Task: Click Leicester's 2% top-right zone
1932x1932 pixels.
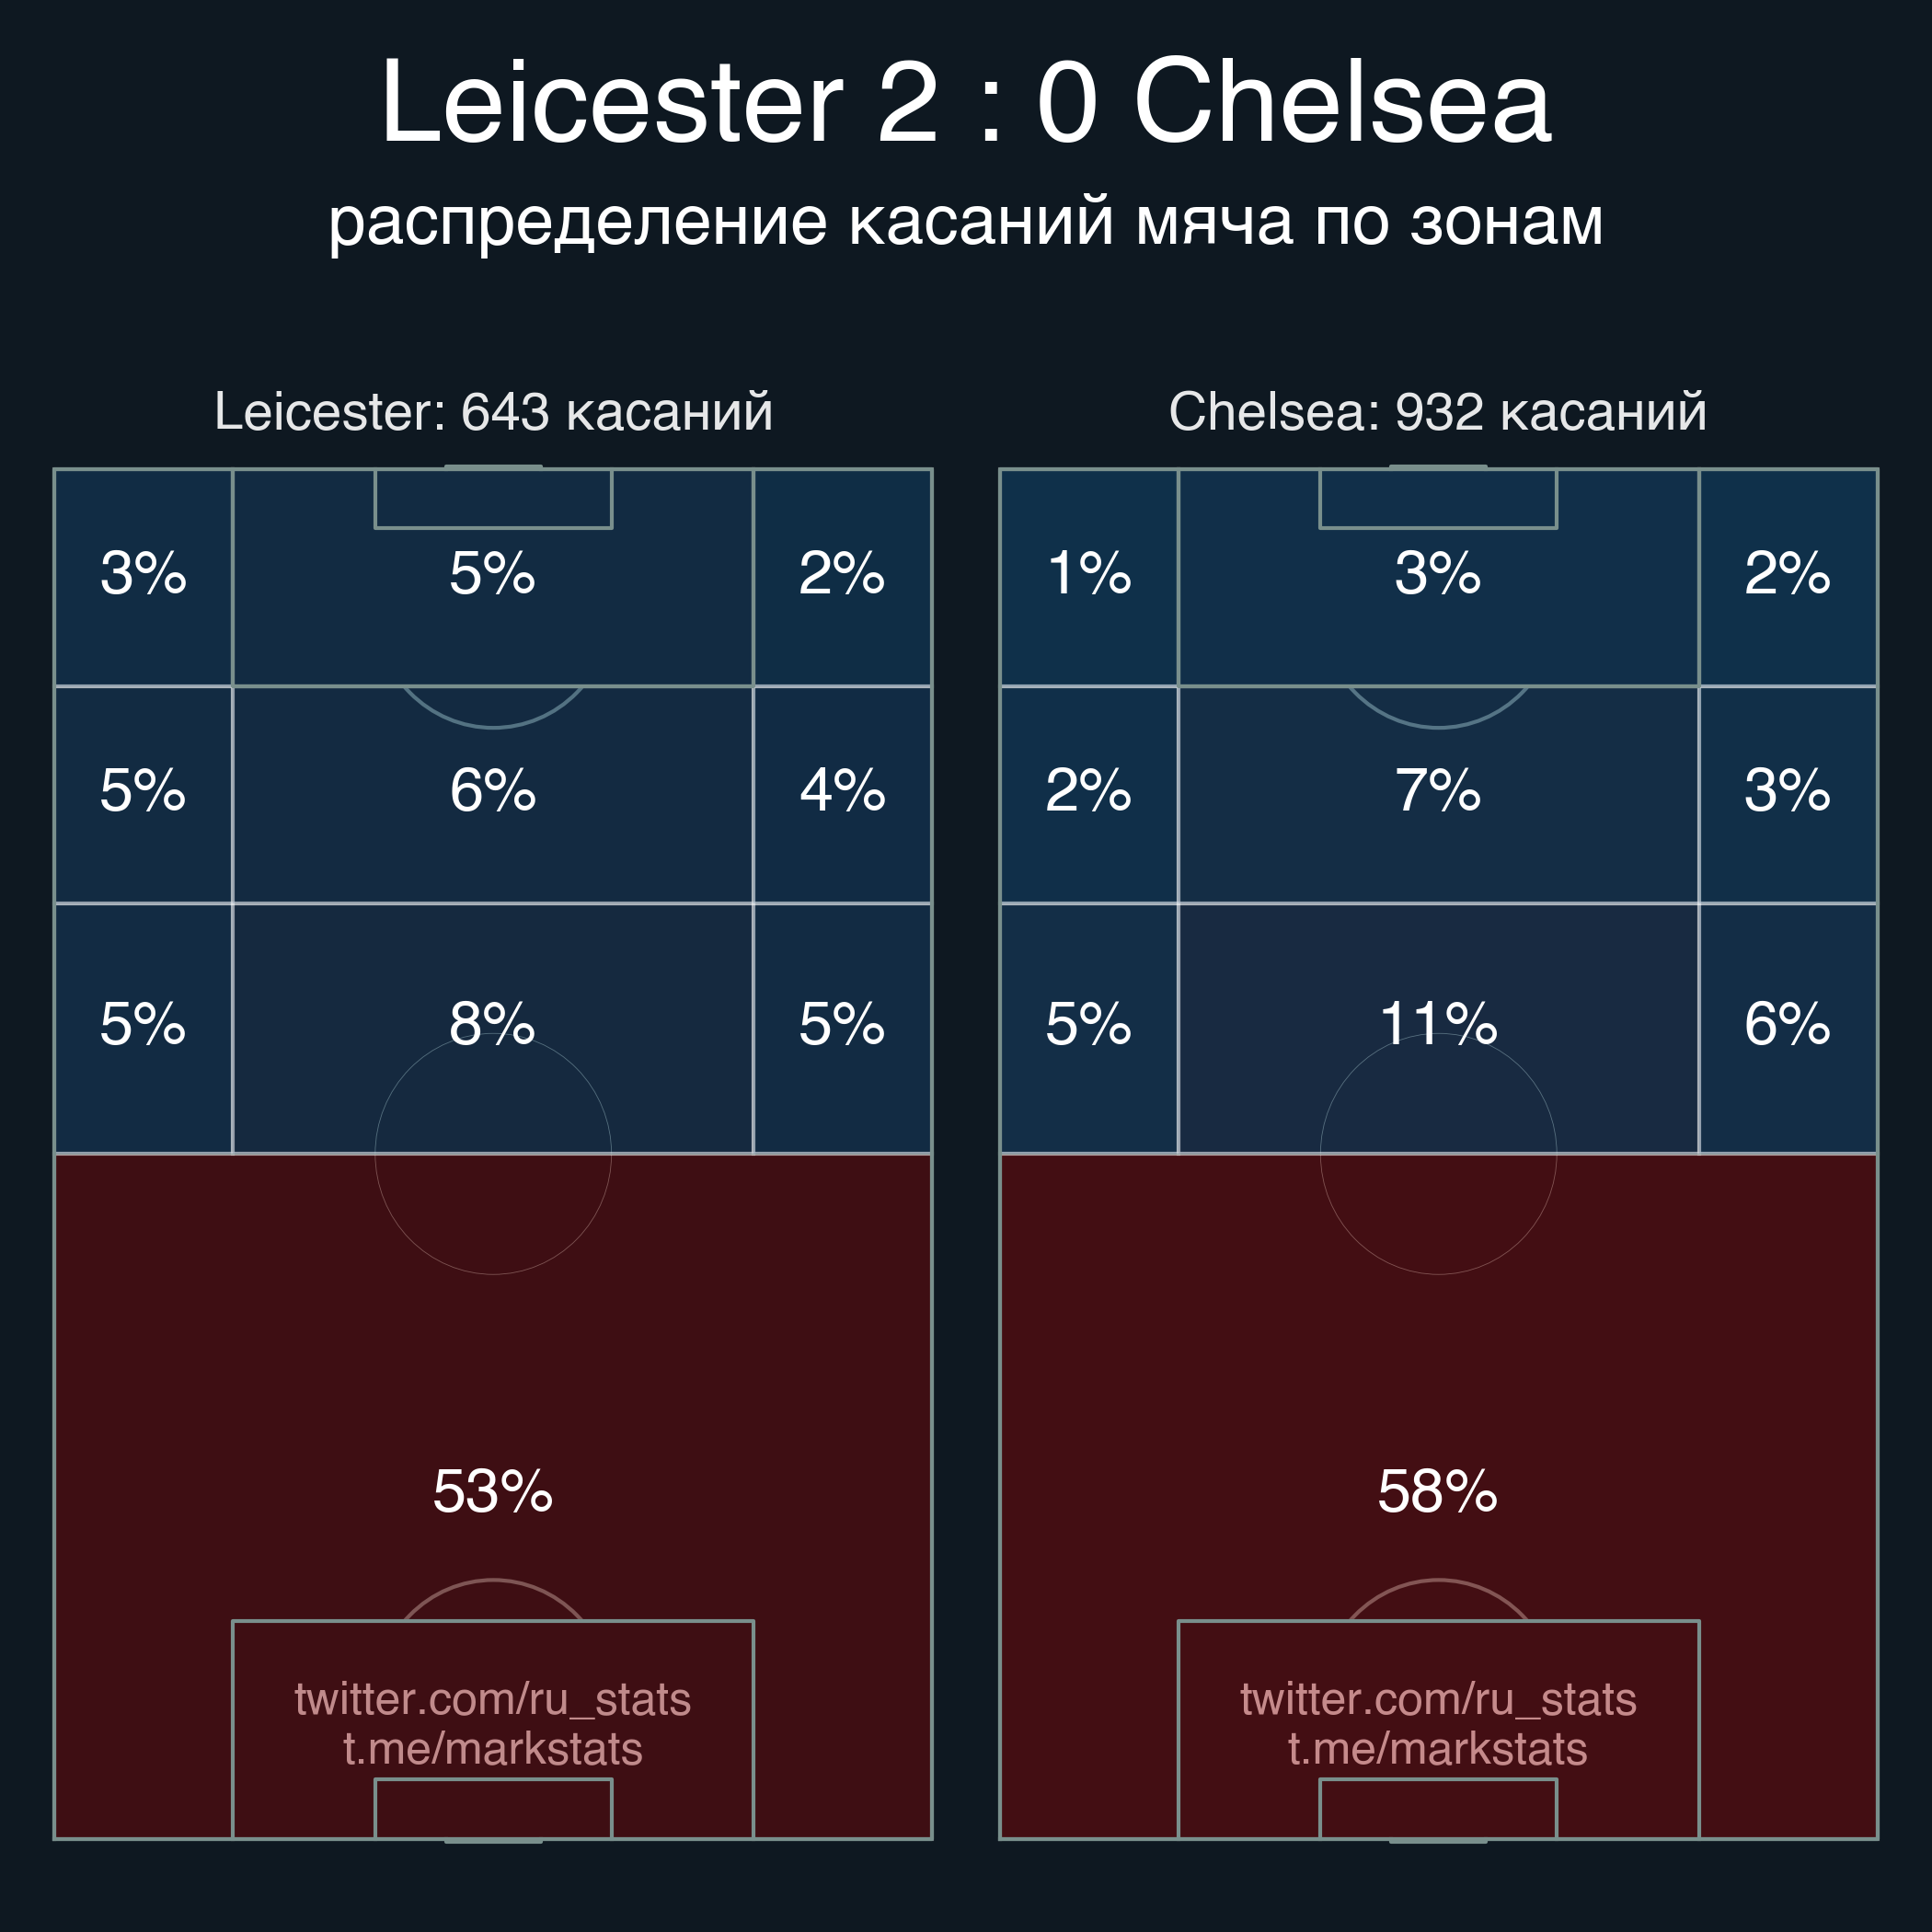Action: 842,575
